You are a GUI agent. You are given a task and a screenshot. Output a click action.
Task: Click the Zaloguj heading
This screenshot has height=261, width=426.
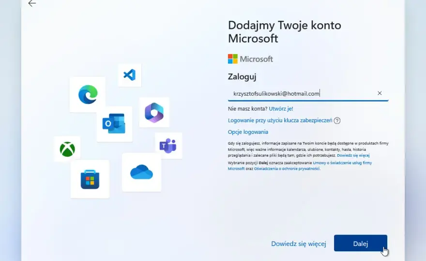coord(242,77)
